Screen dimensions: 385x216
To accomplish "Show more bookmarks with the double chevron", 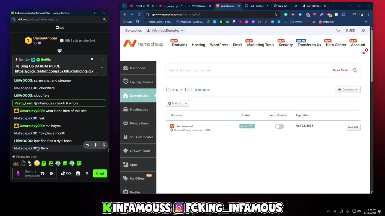I will [x=366, y=22].
